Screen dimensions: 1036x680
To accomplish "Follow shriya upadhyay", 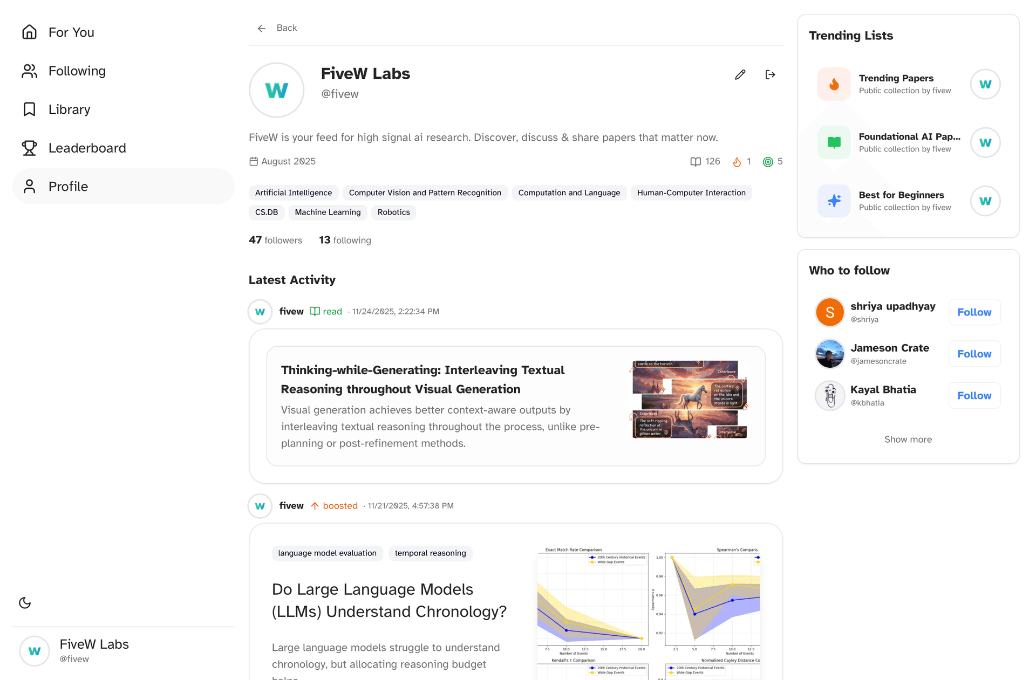I will [x=974, y=312].
